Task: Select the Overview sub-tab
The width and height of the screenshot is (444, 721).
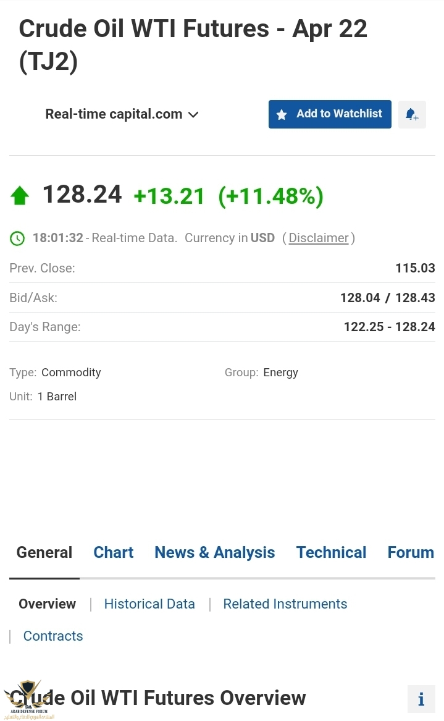Action: click(48, 604)
